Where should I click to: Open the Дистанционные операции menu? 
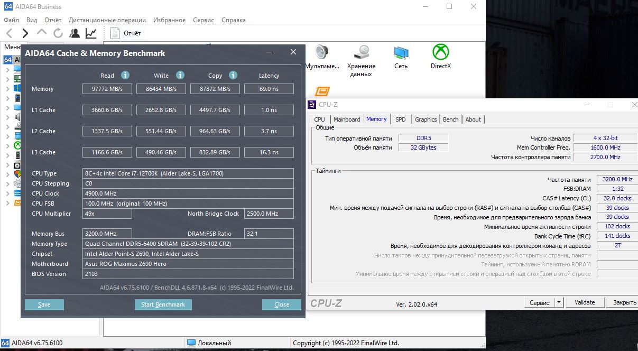click(x=107, y=20)
